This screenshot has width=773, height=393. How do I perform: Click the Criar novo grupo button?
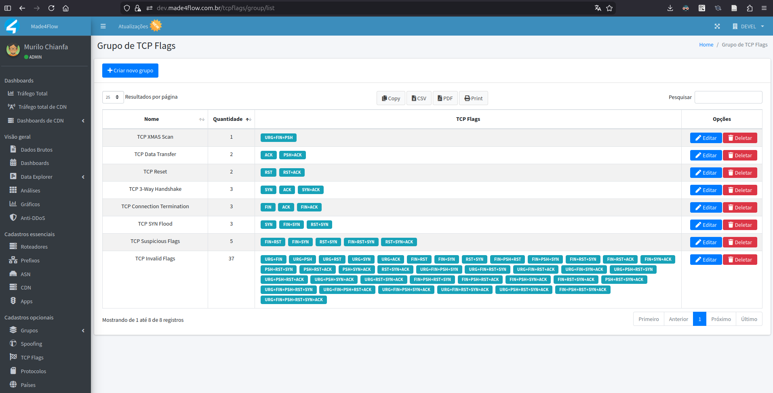pos(130,70)
